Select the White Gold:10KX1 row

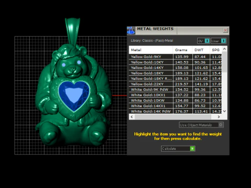tap(175, 95)
